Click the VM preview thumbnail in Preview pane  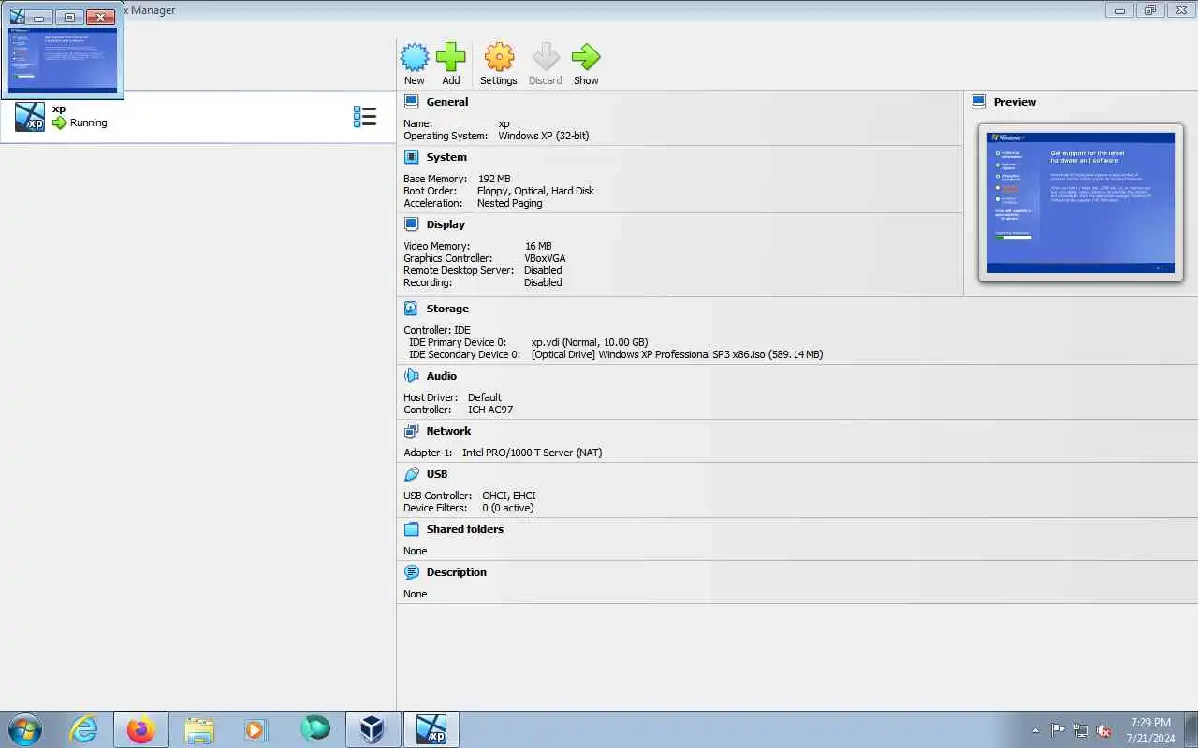point(1081,202)
